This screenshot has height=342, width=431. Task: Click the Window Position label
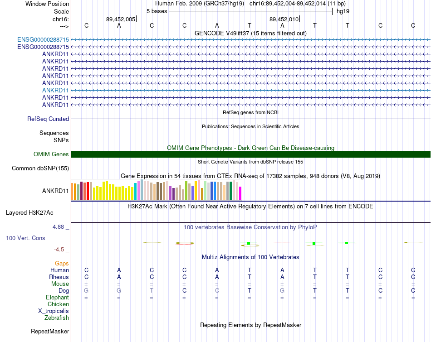tap(47, 4)
